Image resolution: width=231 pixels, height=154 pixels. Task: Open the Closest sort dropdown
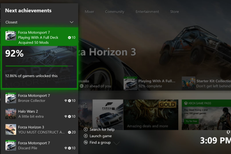coord(39,22)
